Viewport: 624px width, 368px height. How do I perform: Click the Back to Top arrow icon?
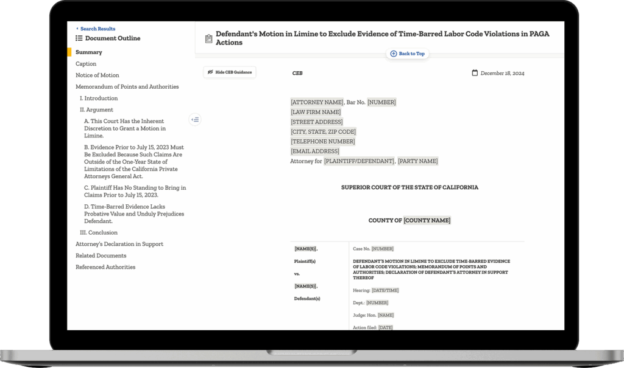[394, 54]
